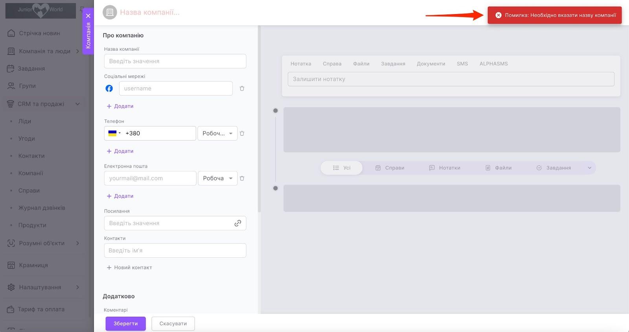Click the Facebook social network icon
Image resolution: width=629 pixels, height=332 pixels.
pos(109,88)
